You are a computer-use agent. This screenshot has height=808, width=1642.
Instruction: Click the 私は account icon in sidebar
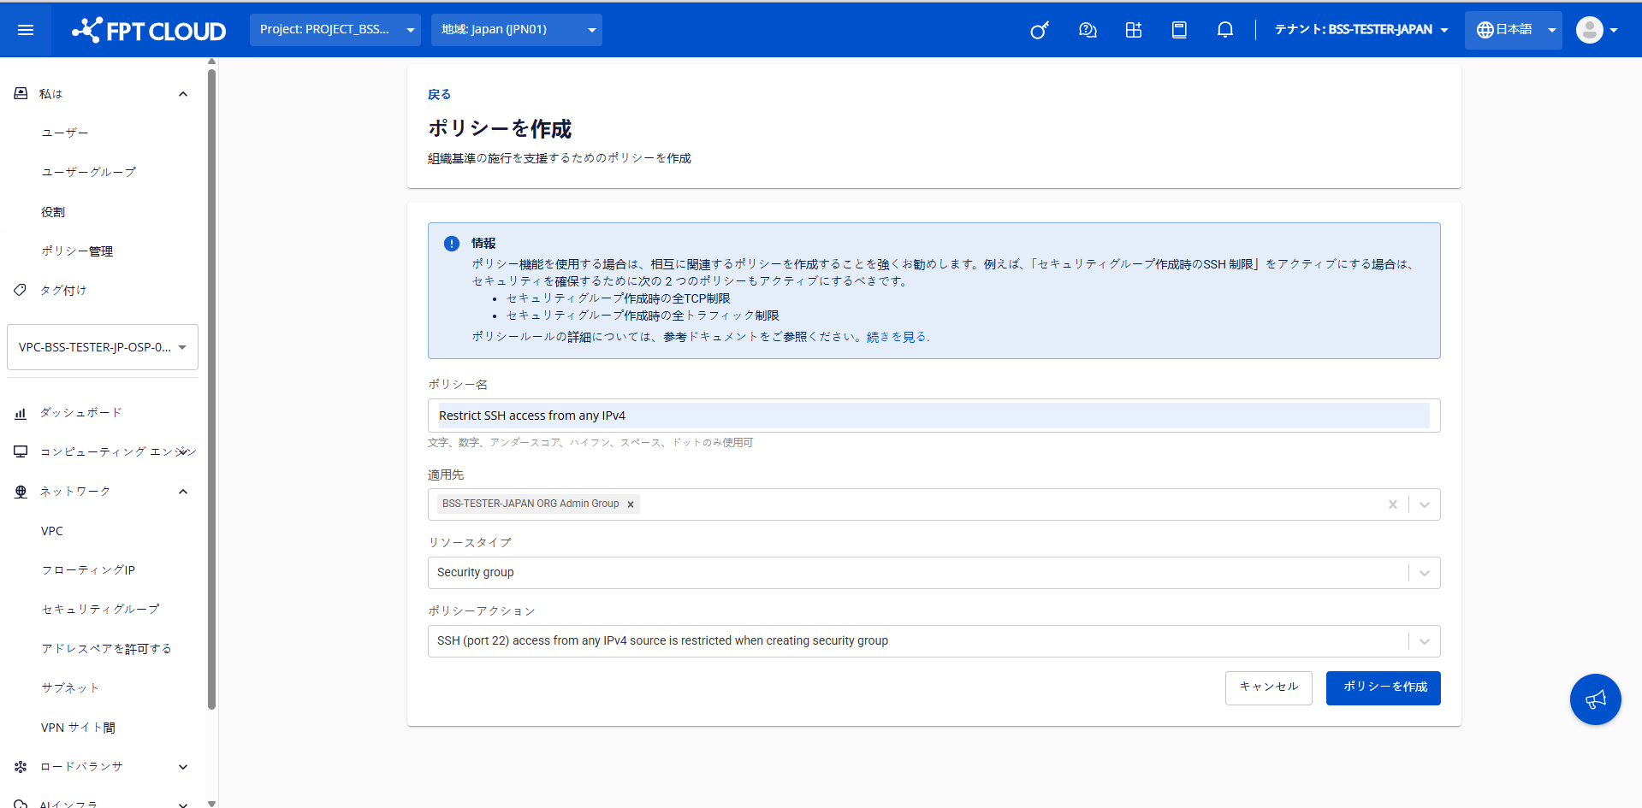pyautogui.click(x=21, y=93)
